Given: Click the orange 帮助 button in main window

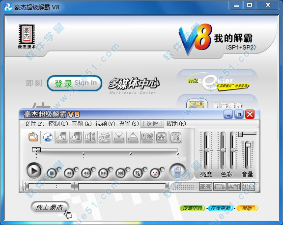Looking at the screenshot, I should point(247,208).
